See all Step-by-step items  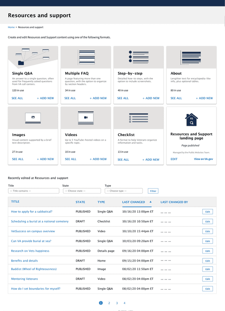(123, 98)
